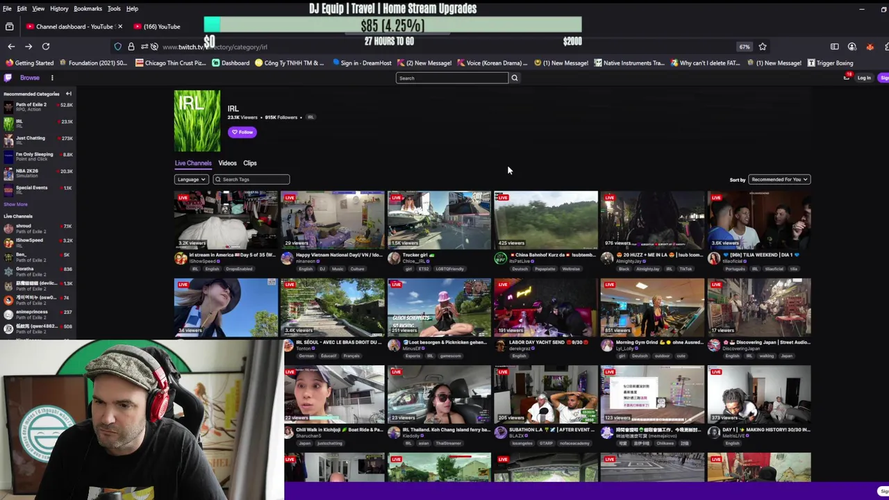Open shroud channel avatar in sidebar

(8, 228)
